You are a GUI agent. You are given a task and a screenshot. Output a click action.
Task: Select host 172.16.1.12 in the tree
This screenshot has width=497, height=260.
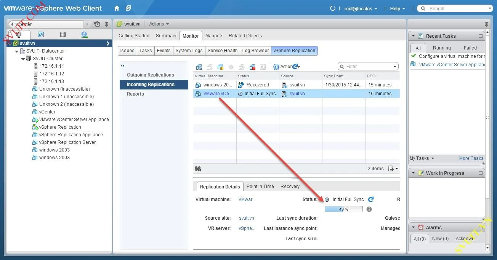click(x=51, y=74)
